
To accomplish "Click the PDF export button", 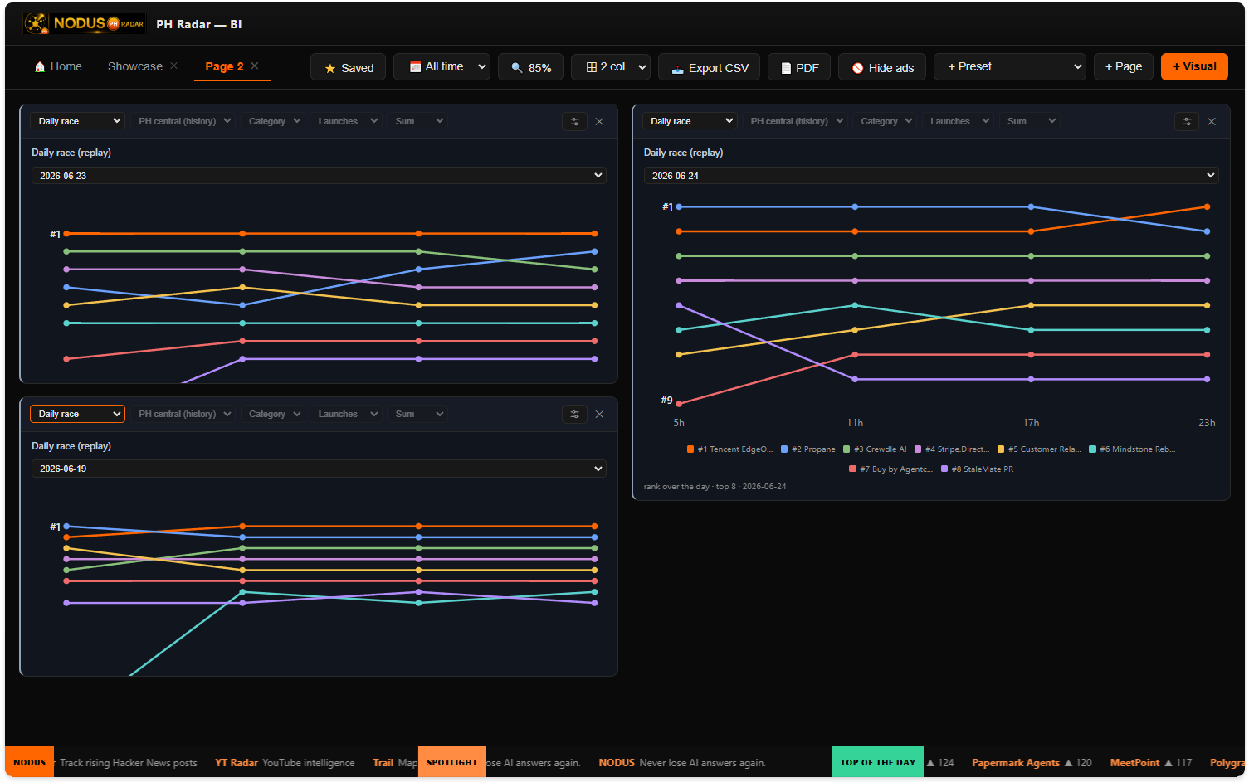I will [799, 67].
